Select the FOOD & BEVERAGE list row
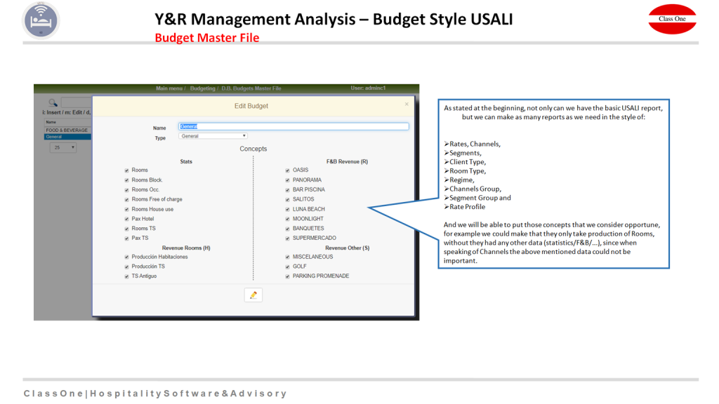Image resolution: width=719 pixels, height=404 pixels. [67, 130]
